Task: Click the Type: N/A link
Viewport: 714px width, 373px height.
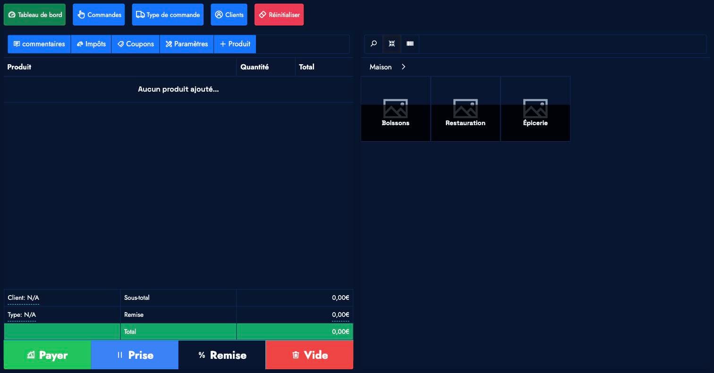Action: [x=22, y=315]
